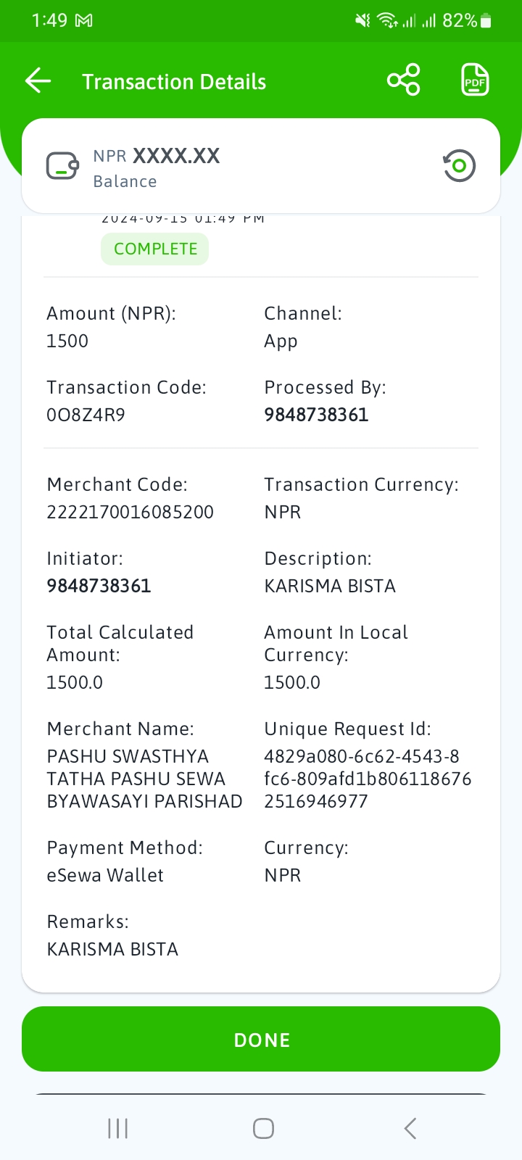Tap the Unique Request Id value
Image resolution: width=522 pixels, height=1160 pixels.
368,779
